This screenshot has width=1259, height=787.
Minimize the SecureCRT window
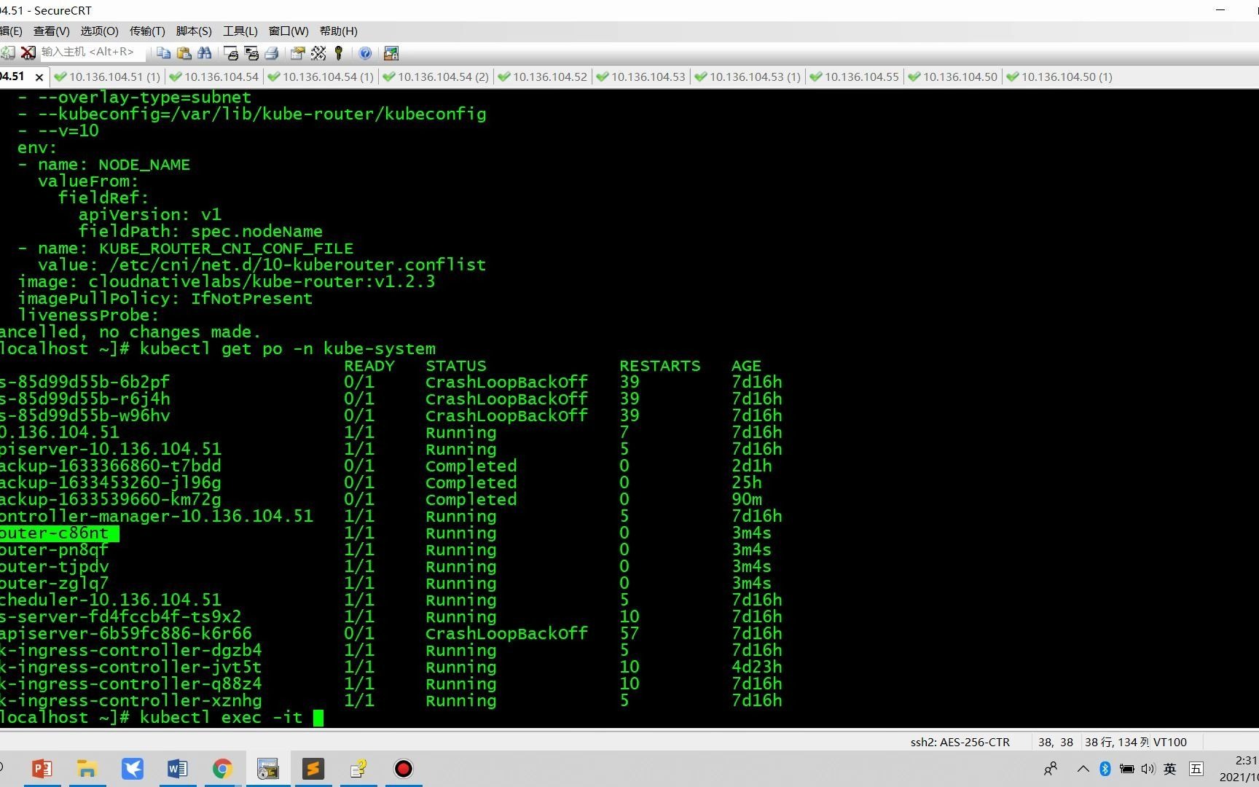click(1221, 10)
